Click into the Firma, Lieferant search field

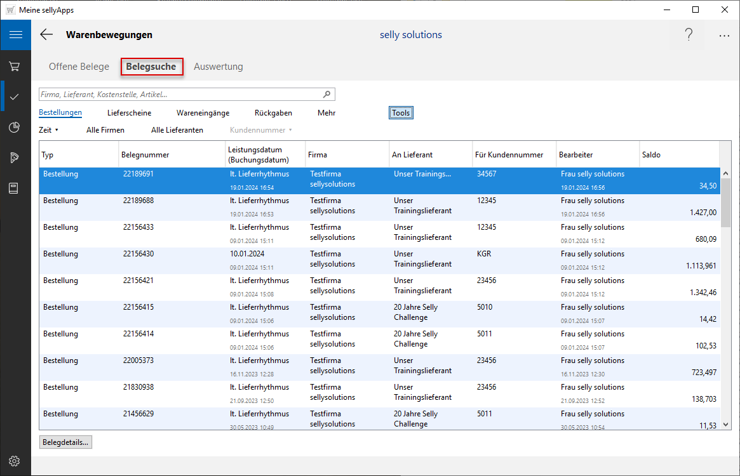pos(178,95)
